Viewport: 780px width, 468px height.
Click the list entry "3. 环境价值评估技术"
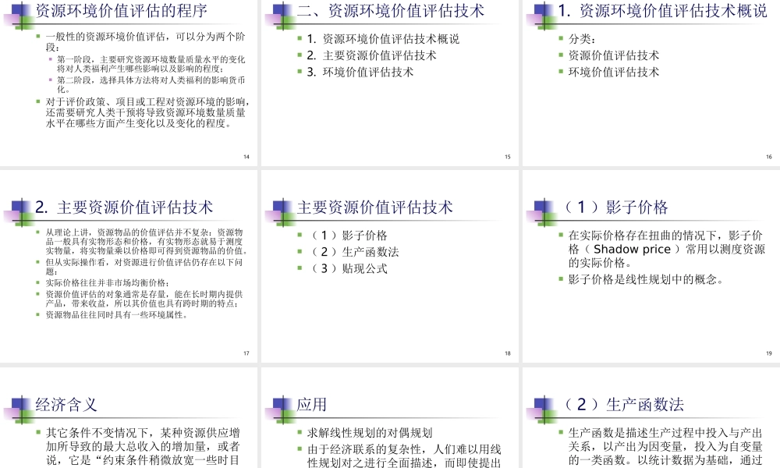pos(359,71)
